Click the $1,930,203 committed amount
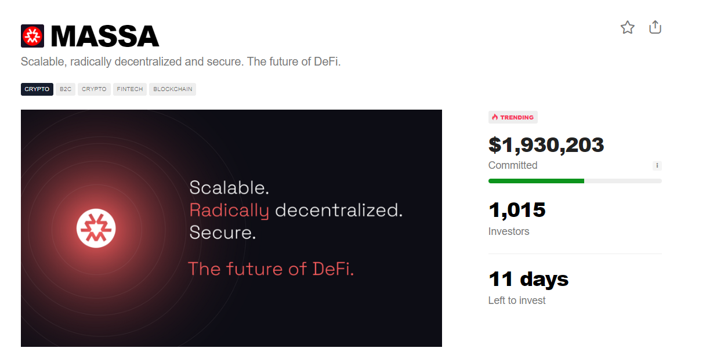 click(x=546, y=144)
